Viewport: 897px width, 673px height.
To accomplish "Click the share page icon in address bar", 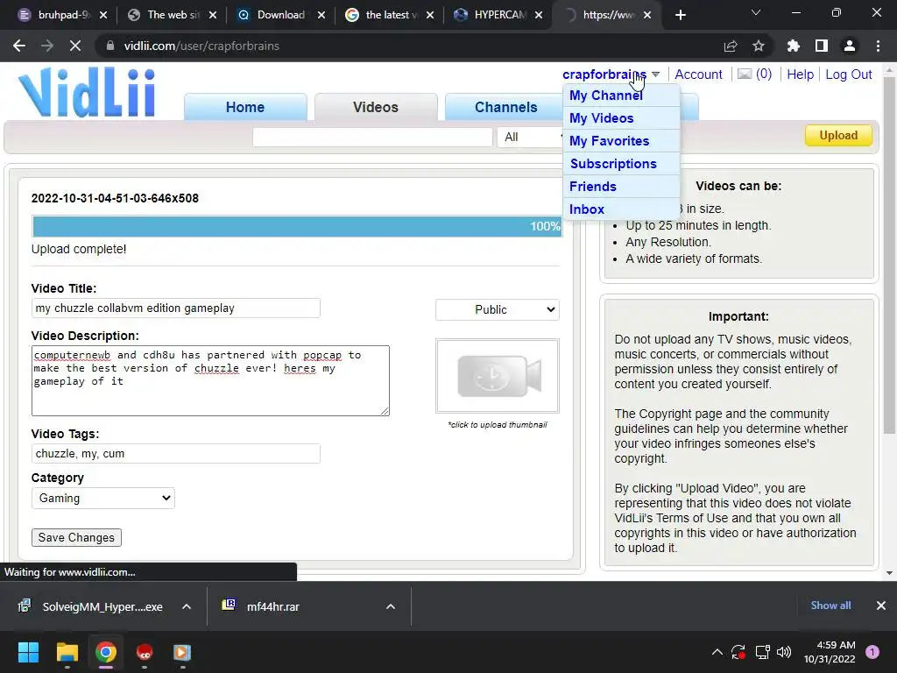I will pyautogui.click(x=731, y=46).
